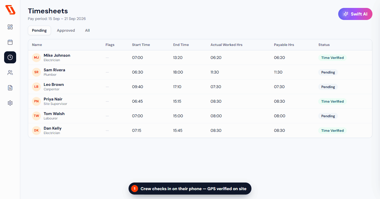Click Dan Kelly's start time 07:15
The width and height of the screenshot is (380, 199).
pos(137,131)
